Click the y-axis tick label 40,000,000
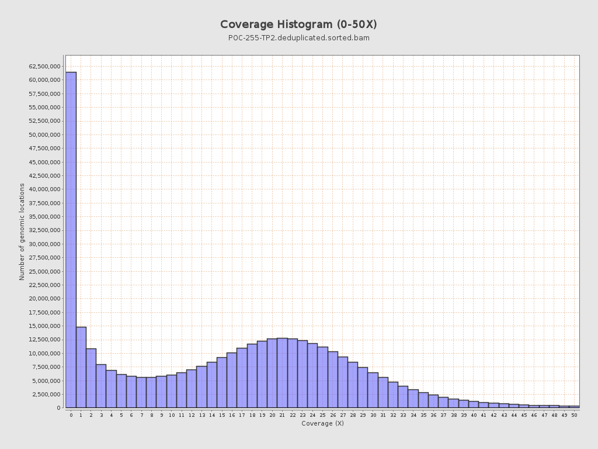The height and width of the screenshot is (449, 598). point(44,189)
